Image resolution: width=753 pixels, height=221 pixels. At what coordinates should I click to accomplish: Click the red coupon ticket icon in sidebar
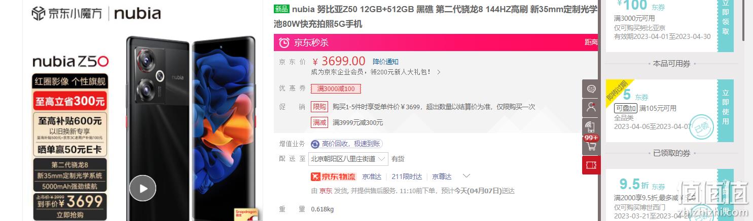click(591, 165)
